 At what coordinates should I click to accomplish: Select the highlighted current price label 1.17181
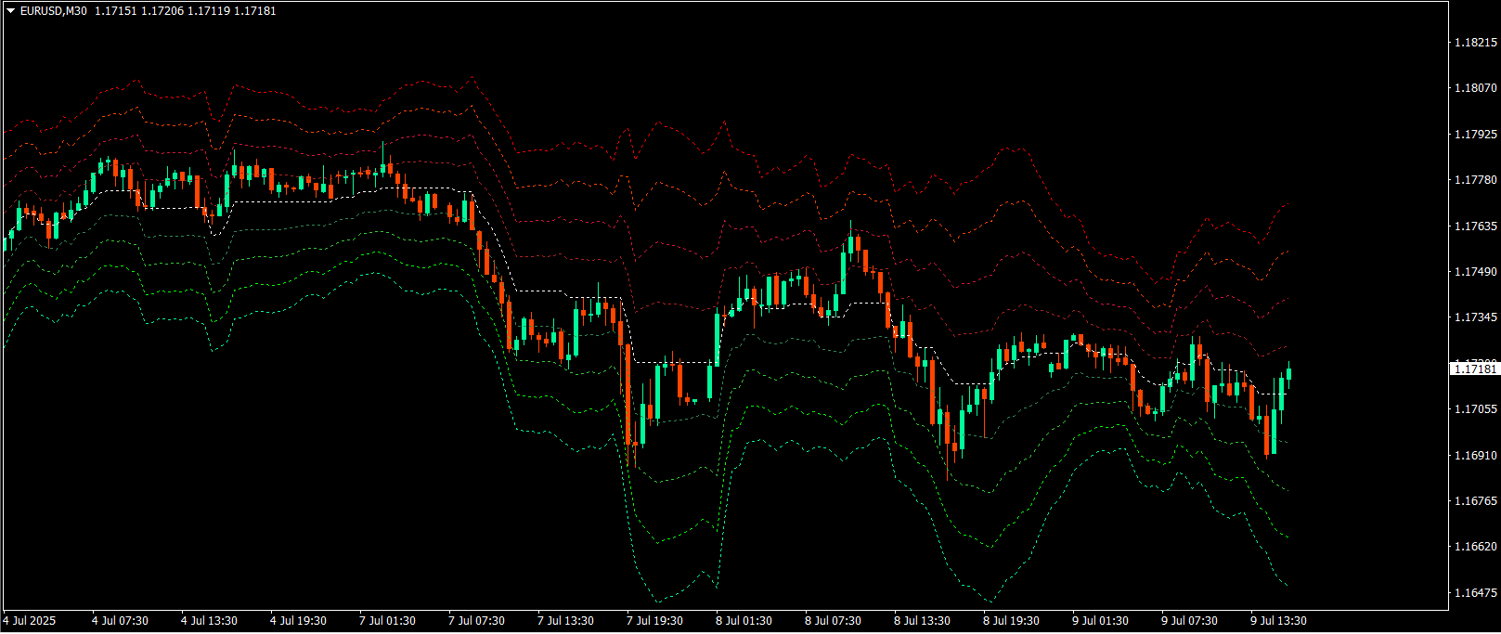[1474, 369]
